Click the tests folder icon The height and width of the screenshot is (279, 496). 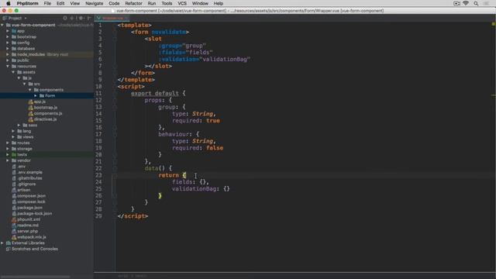14,155
